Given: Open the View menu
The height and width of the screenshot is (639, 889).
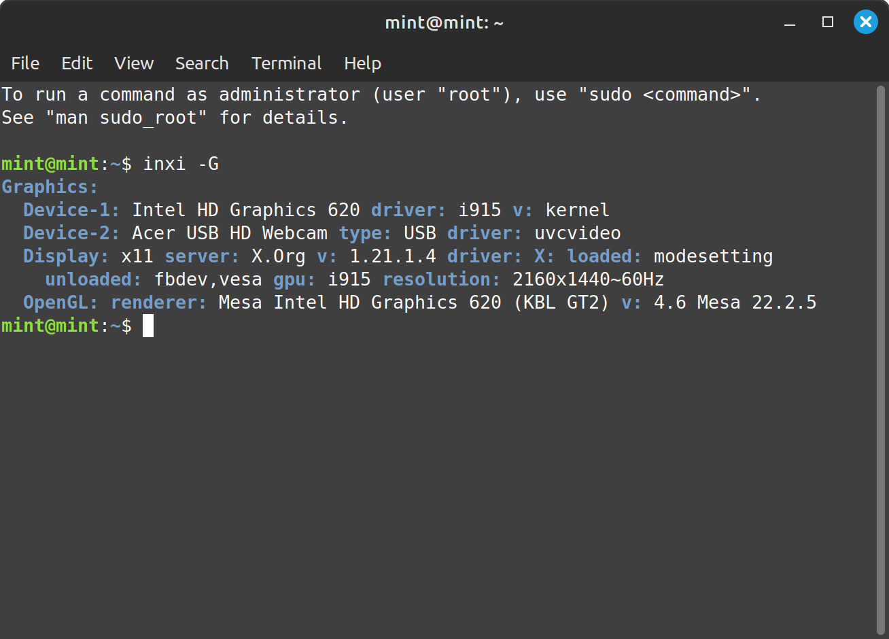Looking at the screenshot, I should tap(134, 63).
